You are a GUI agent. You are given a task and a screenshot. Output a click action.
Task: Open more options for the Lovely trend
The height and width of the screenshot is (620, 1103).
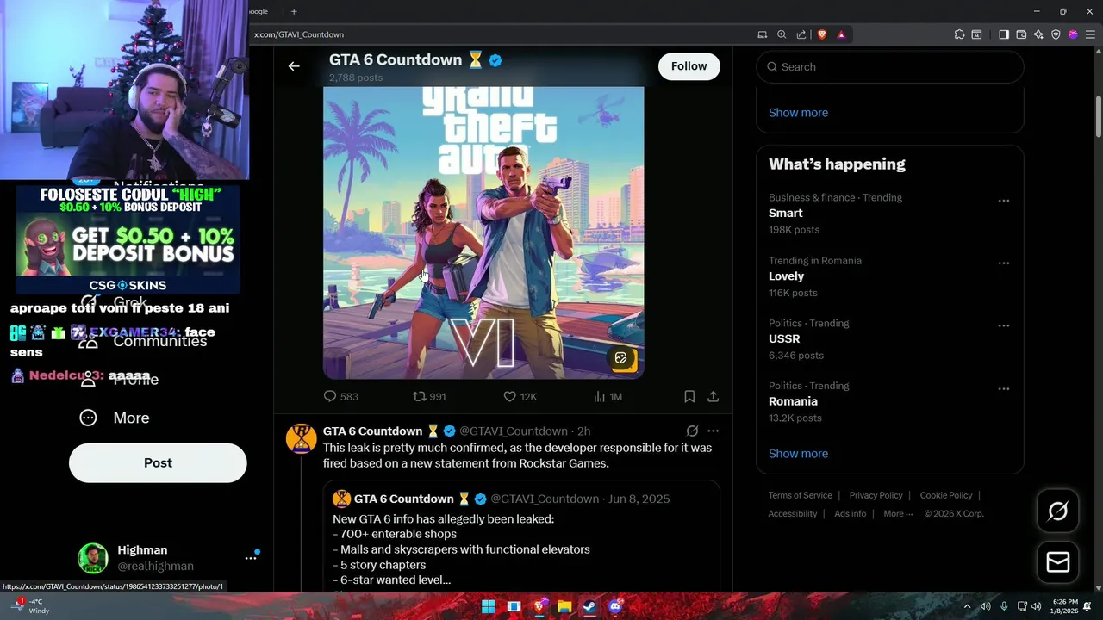point(1004,263)
